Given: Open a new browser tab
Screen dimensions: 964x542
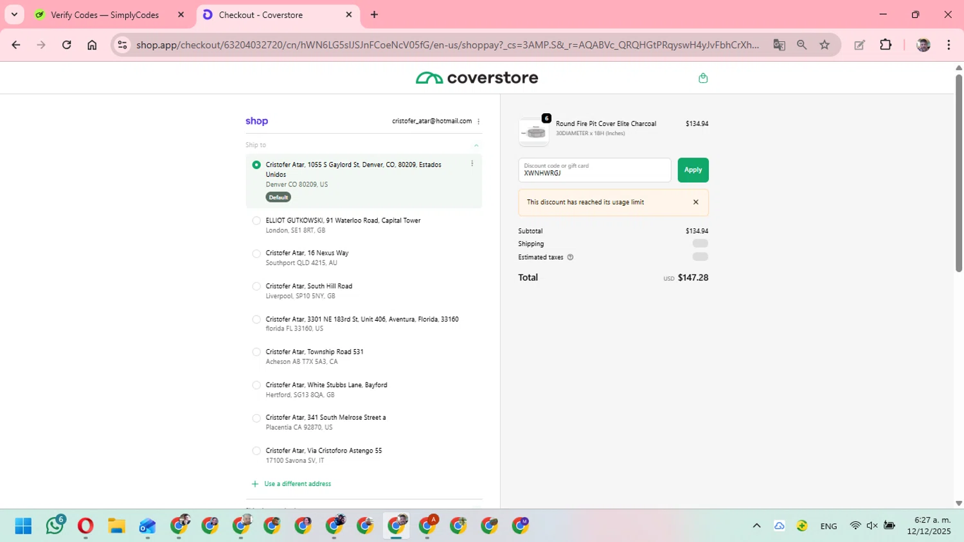Looking at the screenshot, I should 374,14.
